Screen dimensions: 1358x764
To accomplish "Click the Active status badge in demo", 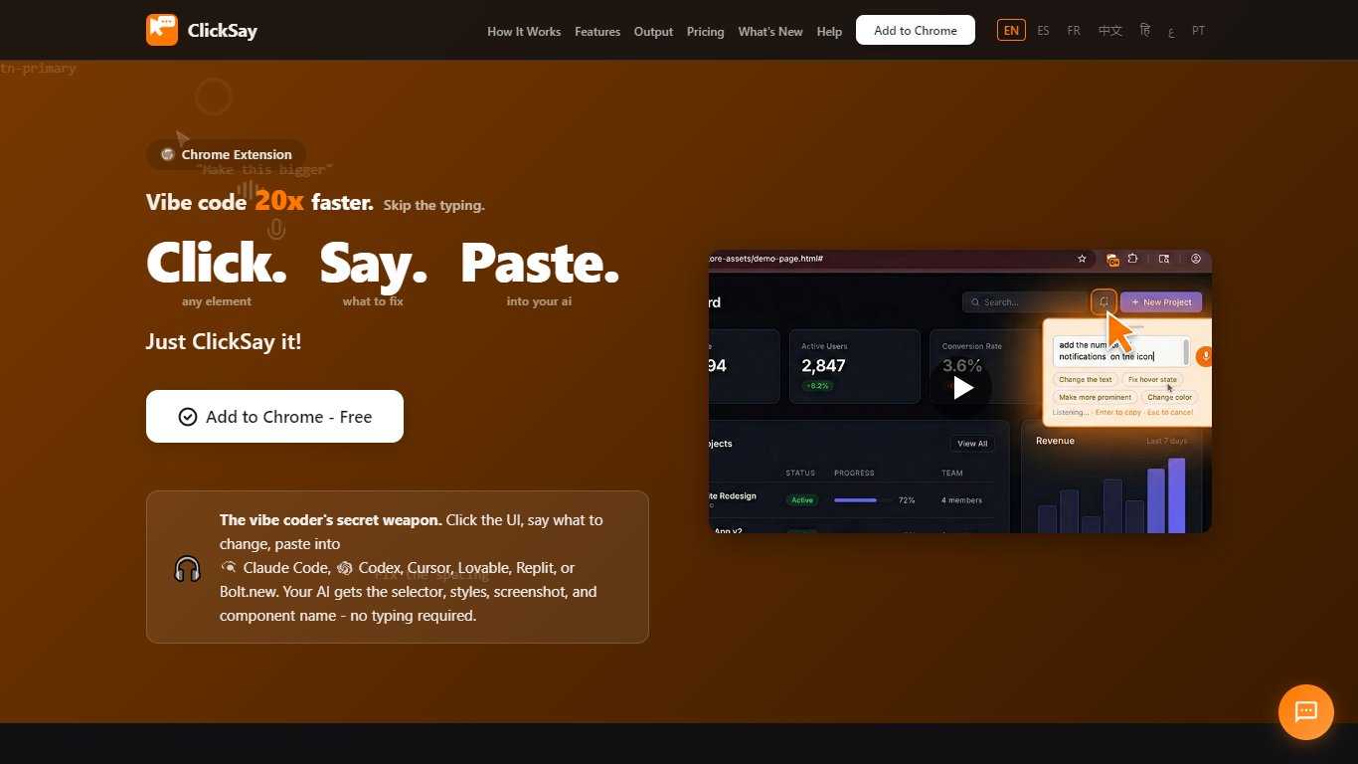I will [802, 500].
